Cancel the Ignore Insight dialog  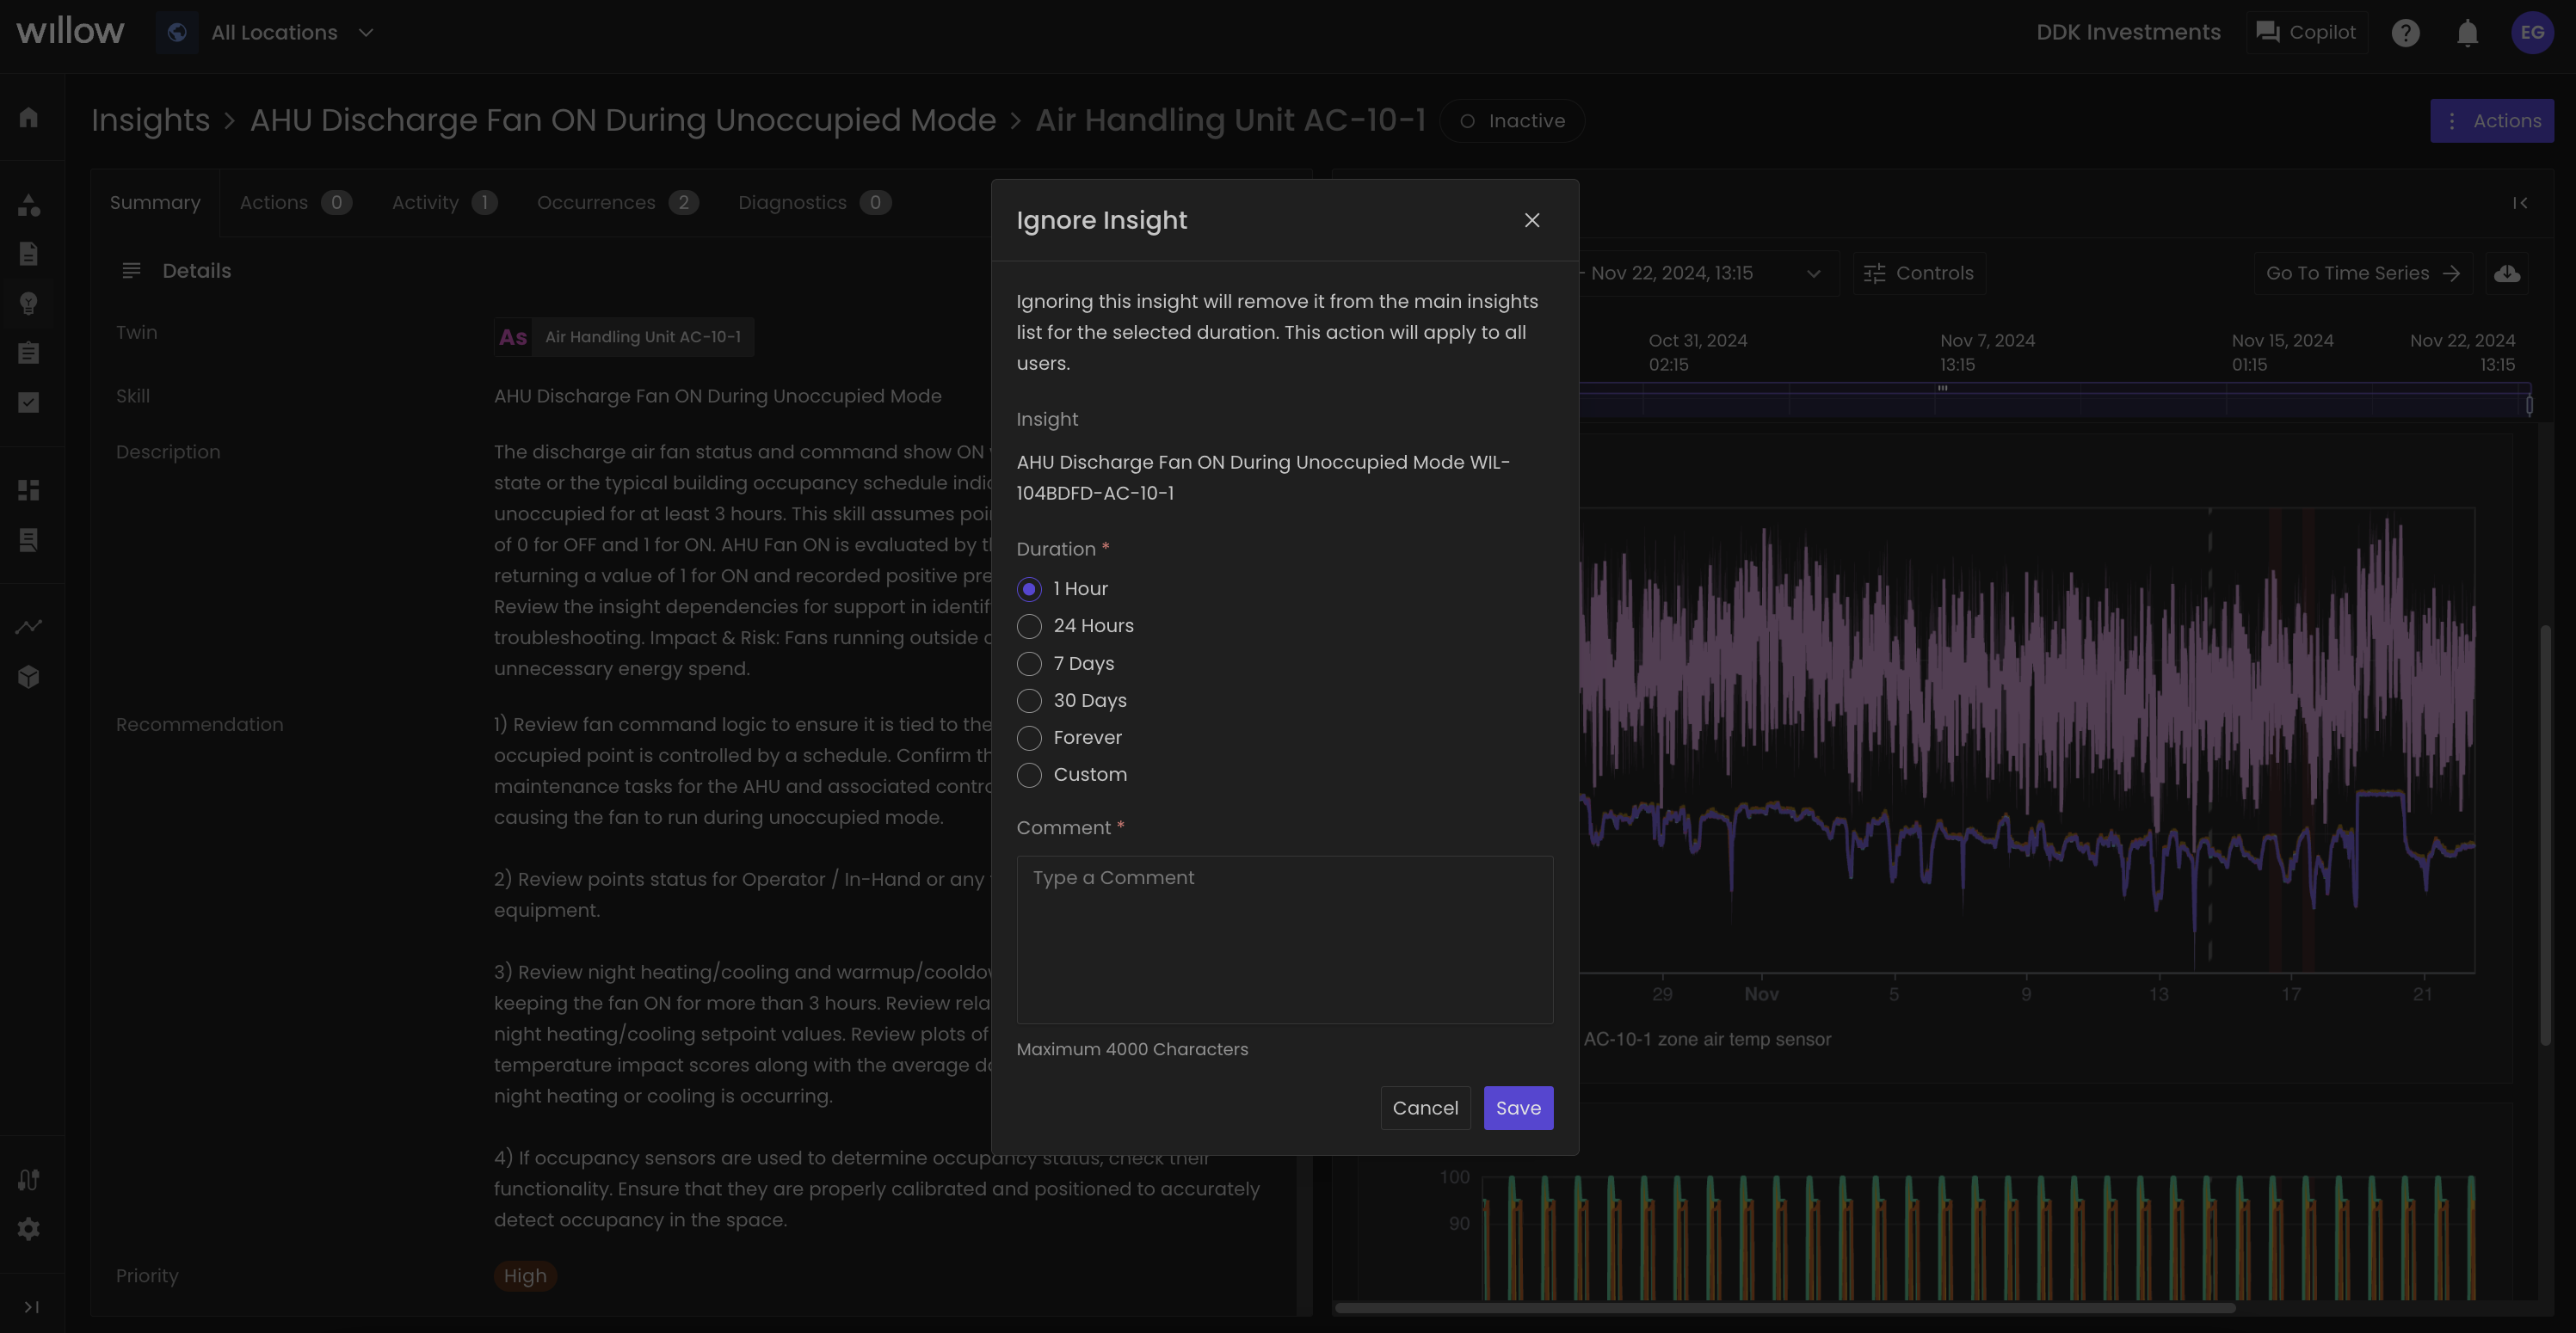(1425, 1107)
